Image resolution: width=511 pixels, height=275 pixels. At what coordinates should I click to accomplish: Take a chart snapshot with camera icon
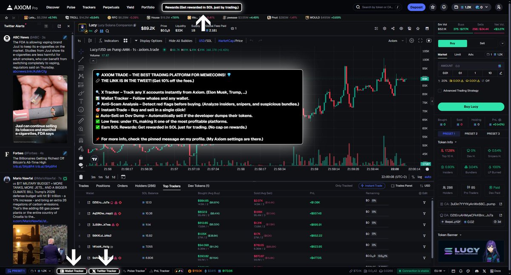(x=429, y=40)
